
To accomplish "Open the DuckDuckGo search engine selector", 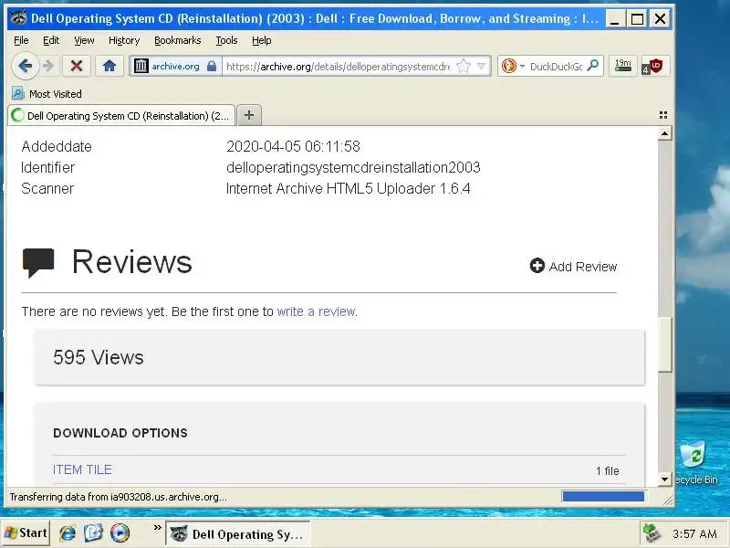I will (x=513, y=66).
